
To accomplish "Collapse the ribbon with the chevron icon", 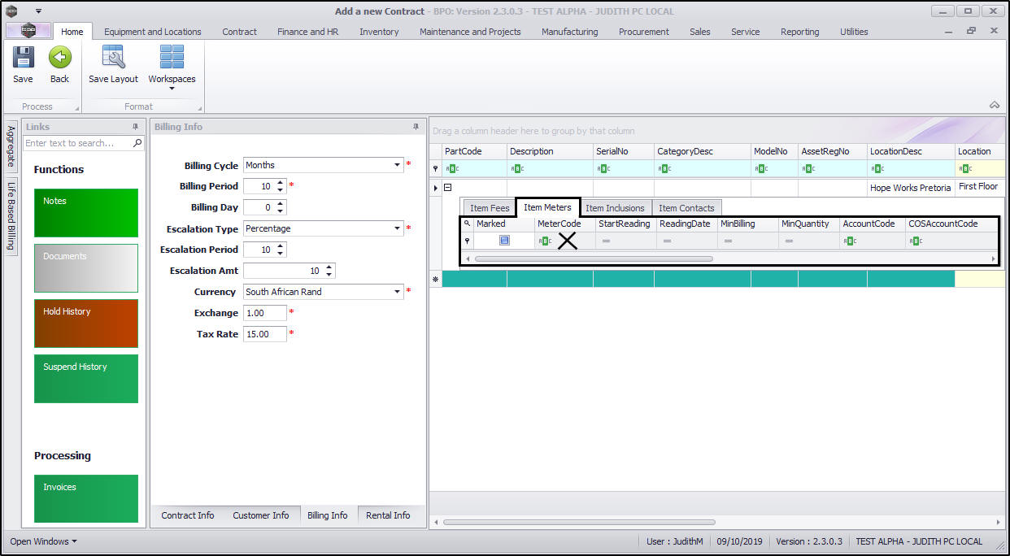I will 994,105.
